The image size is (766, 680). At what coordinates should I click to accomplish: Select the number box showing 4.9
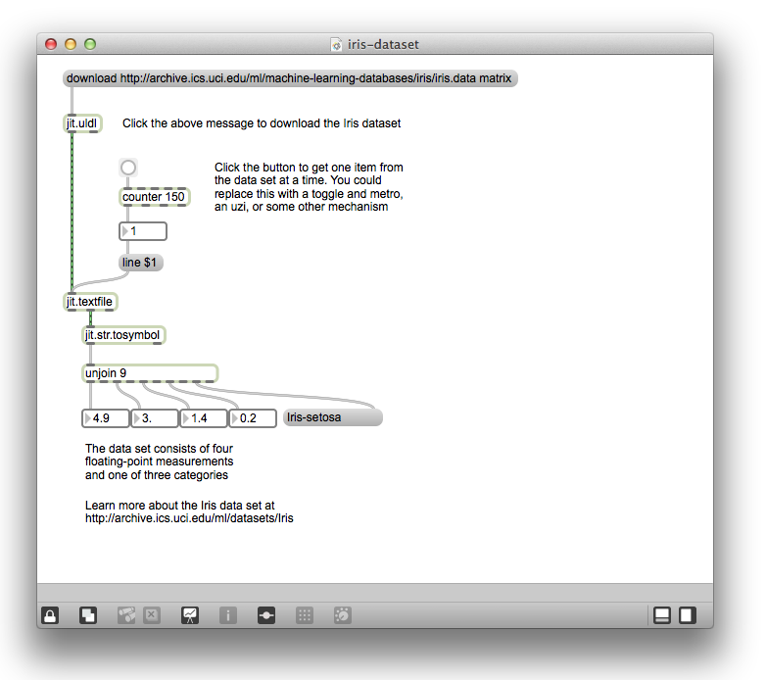tap(106, 418)
